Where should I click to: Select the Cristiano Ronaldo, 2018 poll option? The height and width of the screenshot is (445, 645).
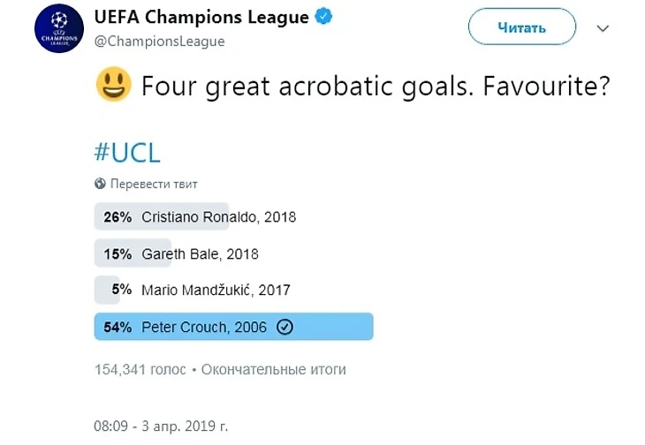(x=218, y=216)
